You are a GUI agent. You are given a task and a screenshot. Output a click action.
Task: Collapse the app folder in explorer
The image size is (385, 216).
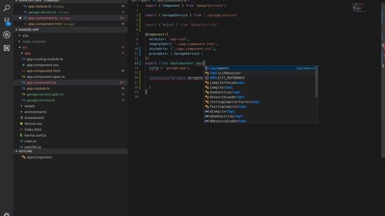click(70, 53)
